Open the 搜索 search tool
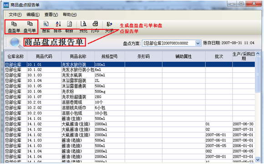 point(46,27)
